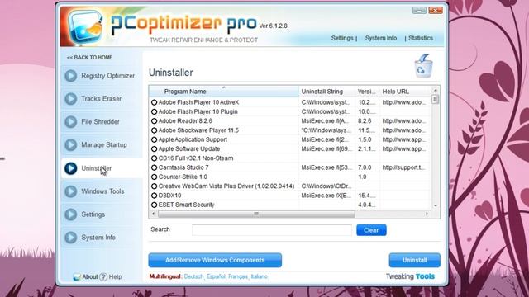The image size is (529, 297).
Task: Open Registry Optimizer from the sidebar
Action: click(x=102, y=76)
